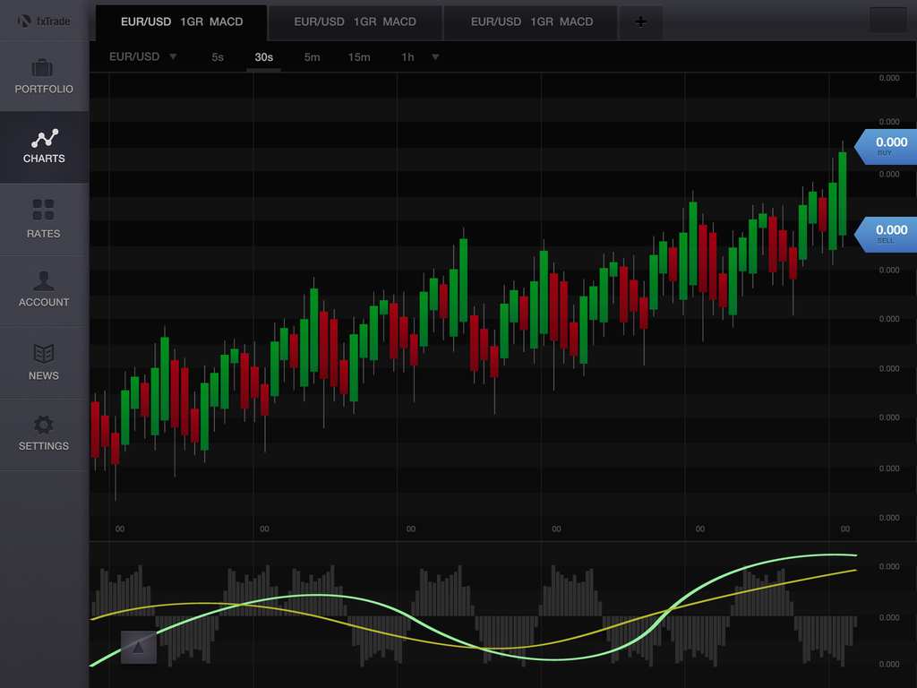Go to Account via person icon

click(x=43, y=281)
